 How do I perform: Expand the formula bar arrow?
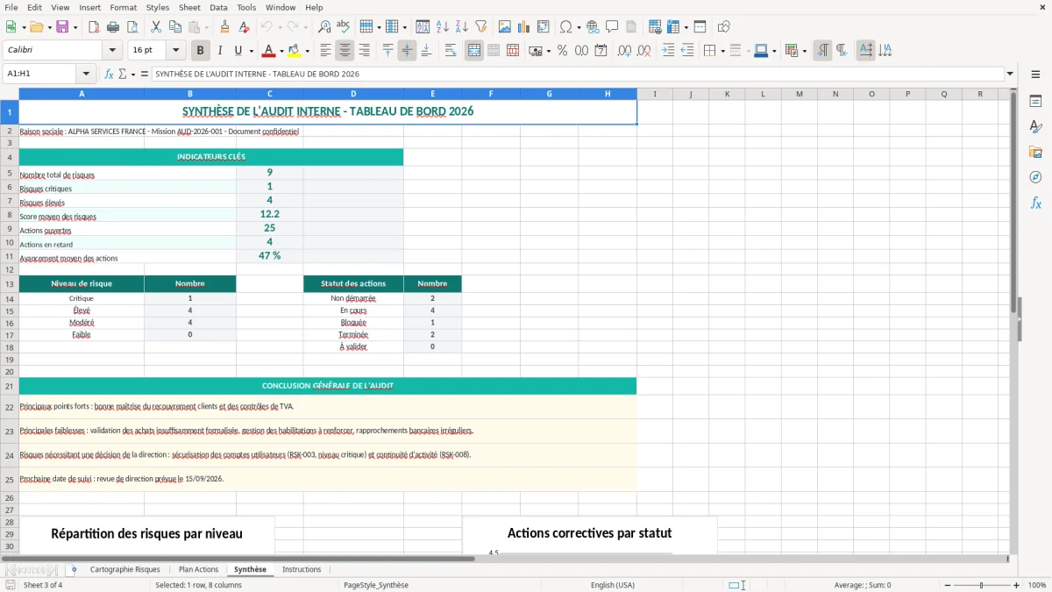(1010, 74)
